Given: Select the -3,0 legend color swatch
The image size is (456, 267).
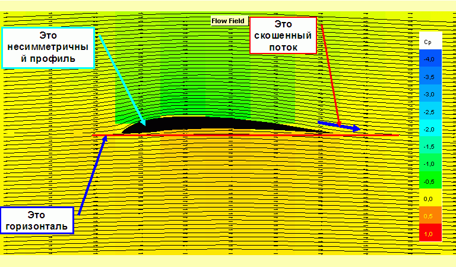Looking at the screenshot, I should pyautogui.click(x=427, y=94).
